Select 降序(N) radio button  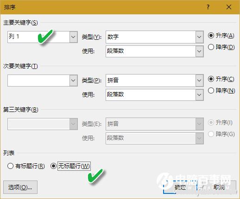point(221,91)
